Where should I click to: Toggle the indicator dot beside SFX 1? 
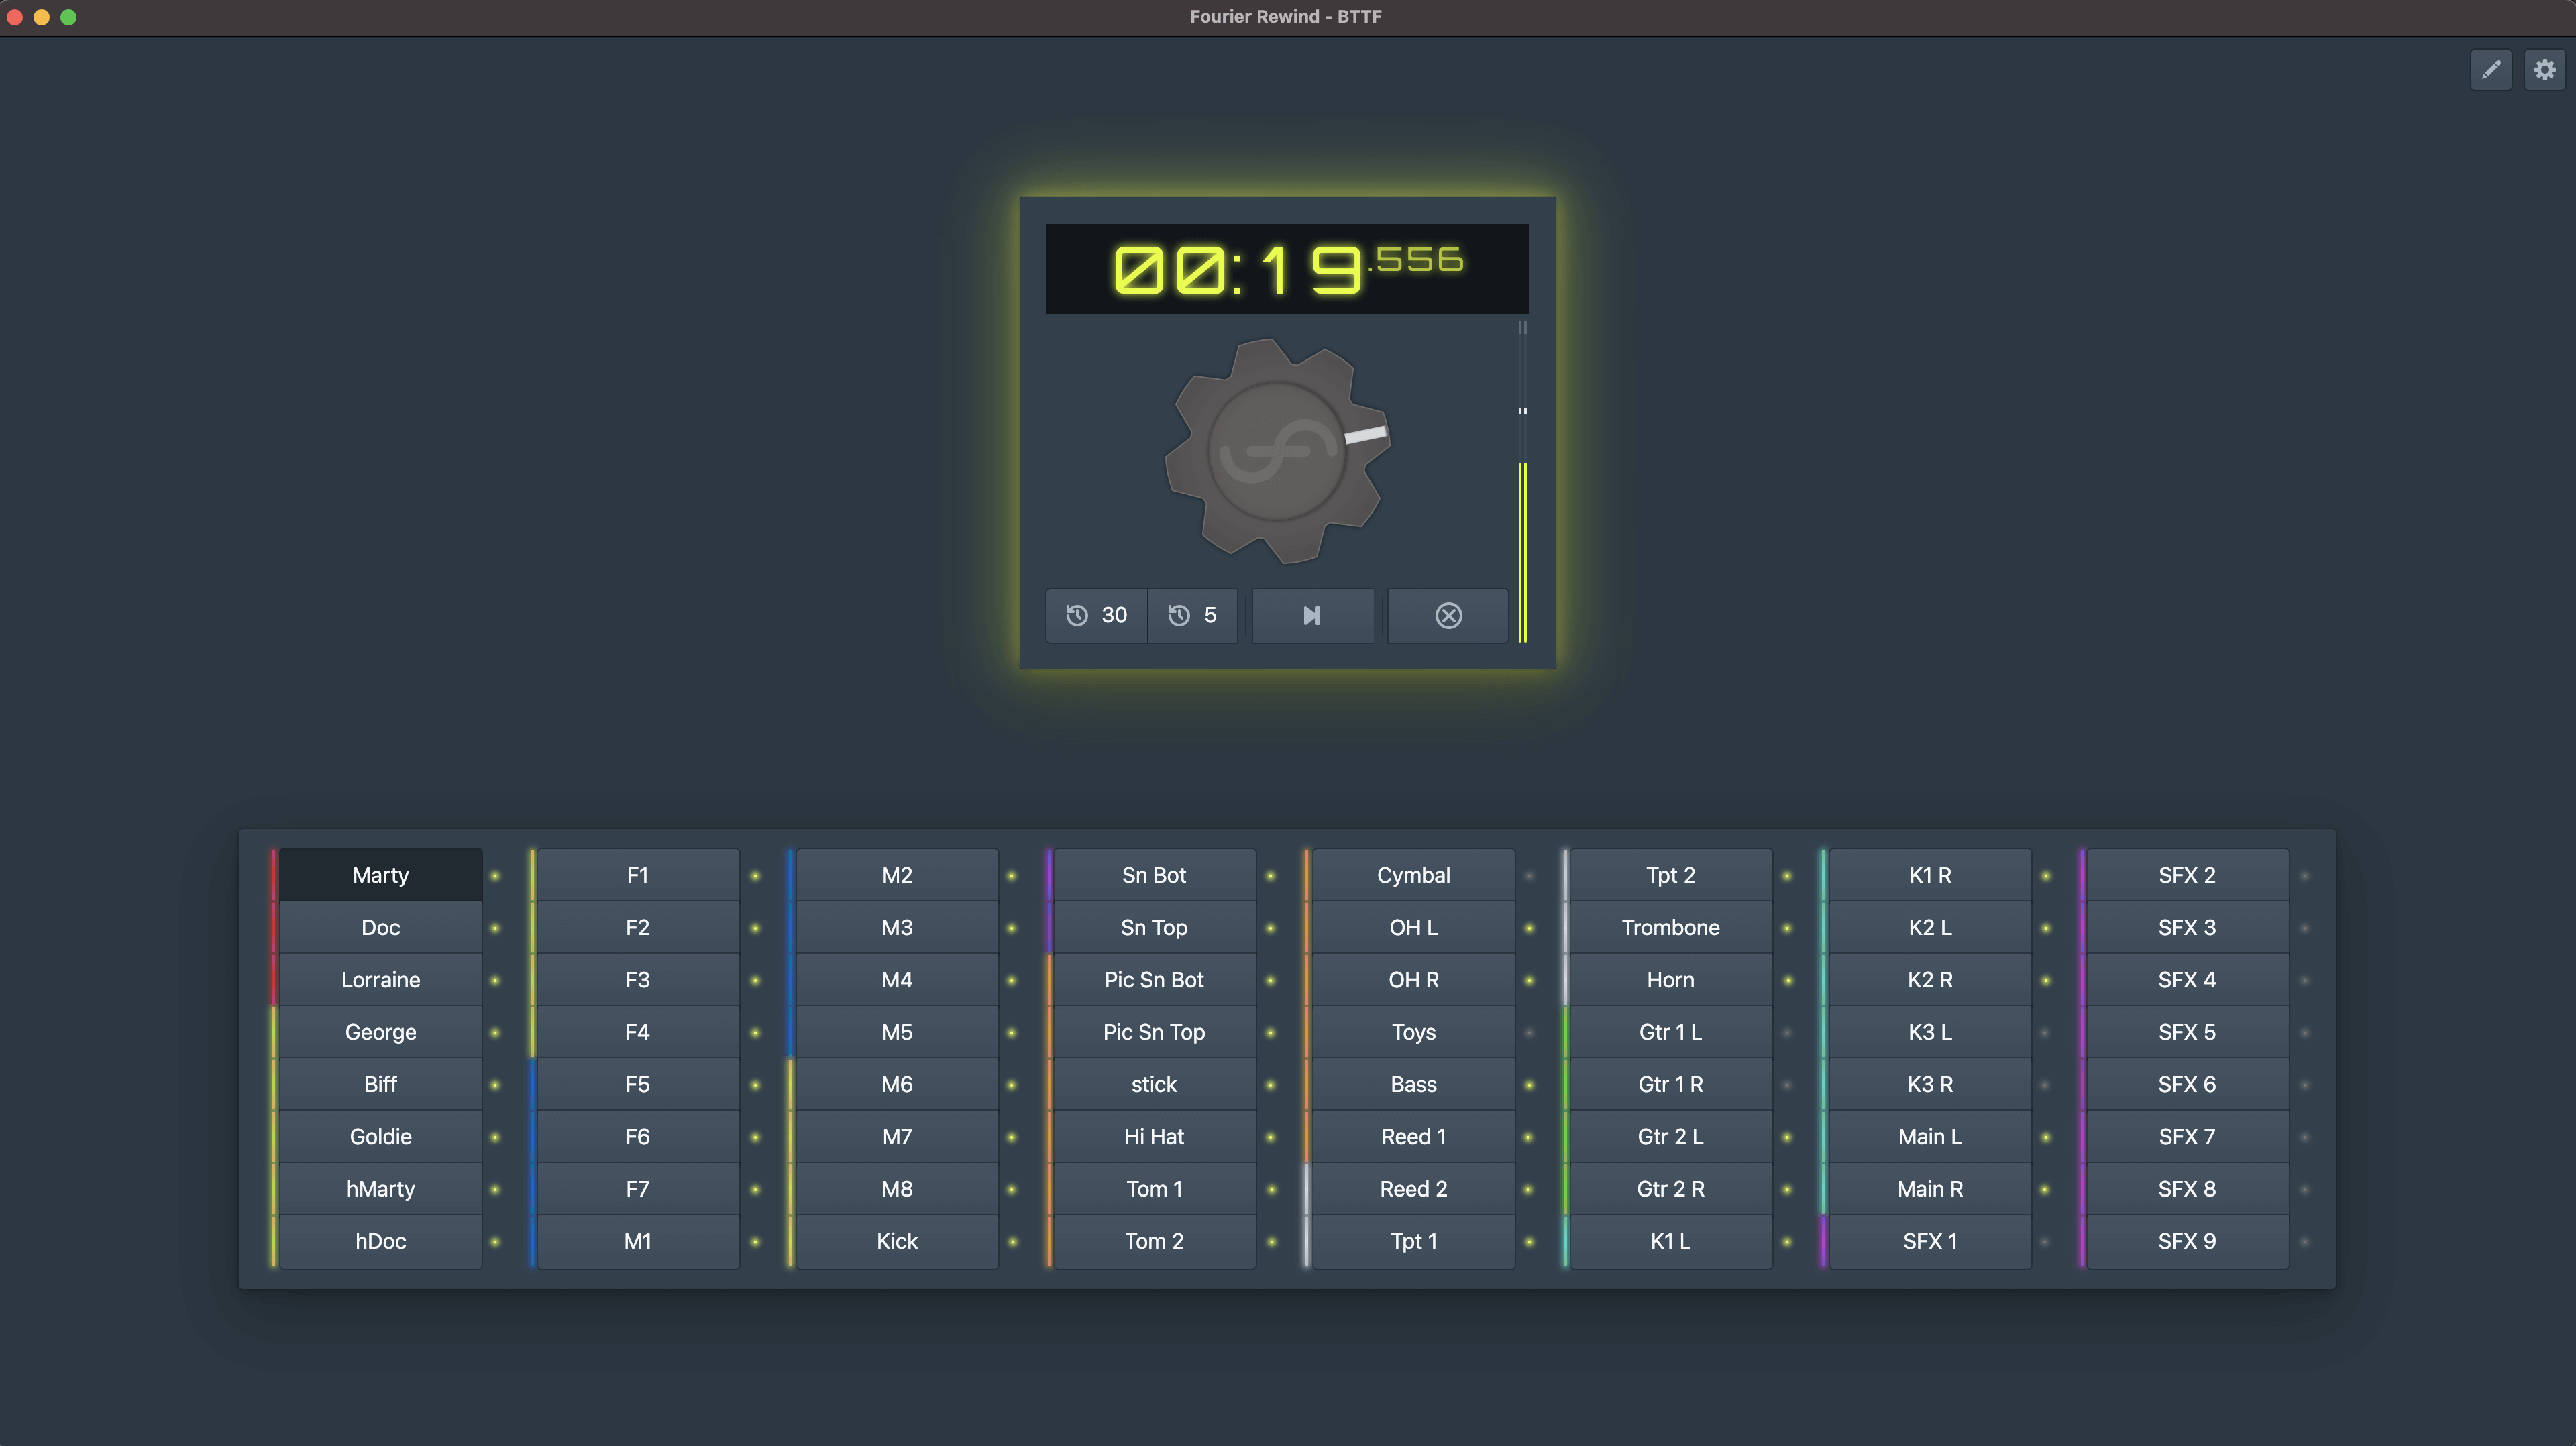(2045, 1242)
